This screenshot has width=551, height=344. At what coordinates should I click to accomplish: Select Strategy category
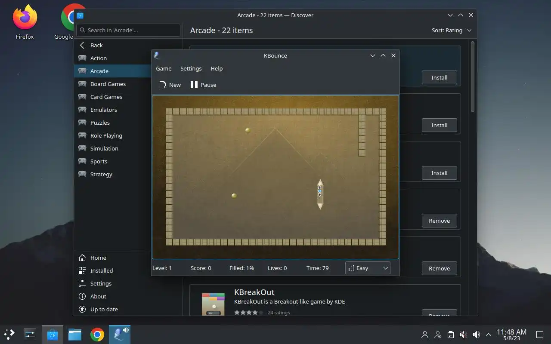113,174
